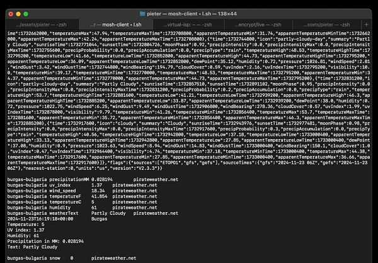Click the 'burgas-bulgaria humidity' line
Screen dimensions: 378x263
tap(82, 208)
